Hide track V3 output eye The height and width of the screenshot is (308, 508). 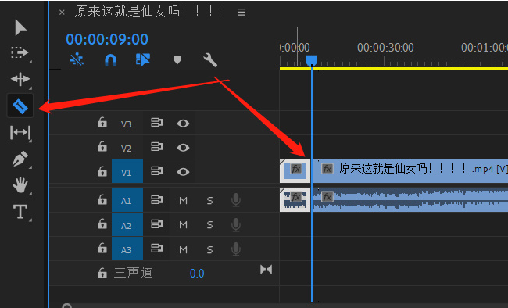click(183, 124)
